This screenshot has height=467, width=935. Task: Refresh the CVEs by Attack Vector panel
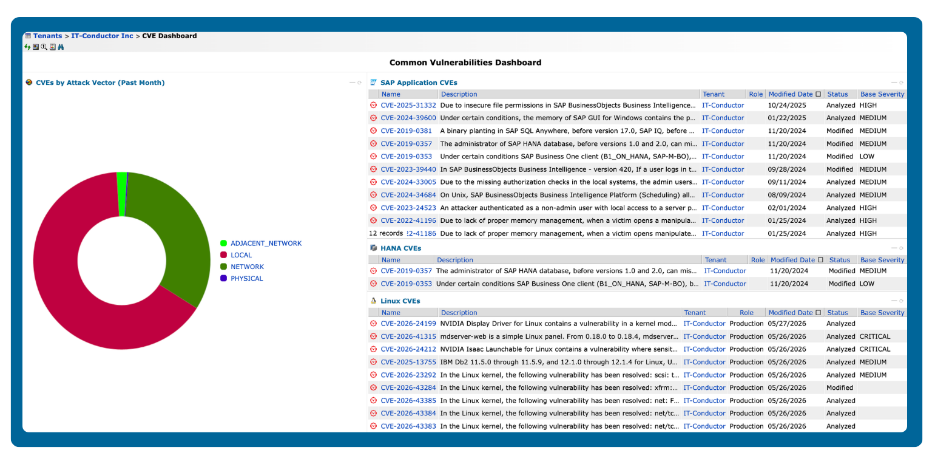359,83
